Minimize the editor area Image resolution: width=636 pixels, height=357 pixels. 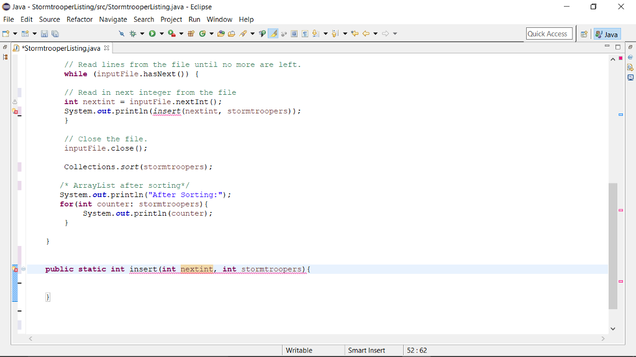point(607,46)
